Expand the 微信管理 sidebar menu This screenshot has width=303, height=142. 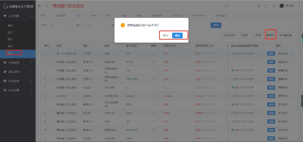[x=18, y=72]
